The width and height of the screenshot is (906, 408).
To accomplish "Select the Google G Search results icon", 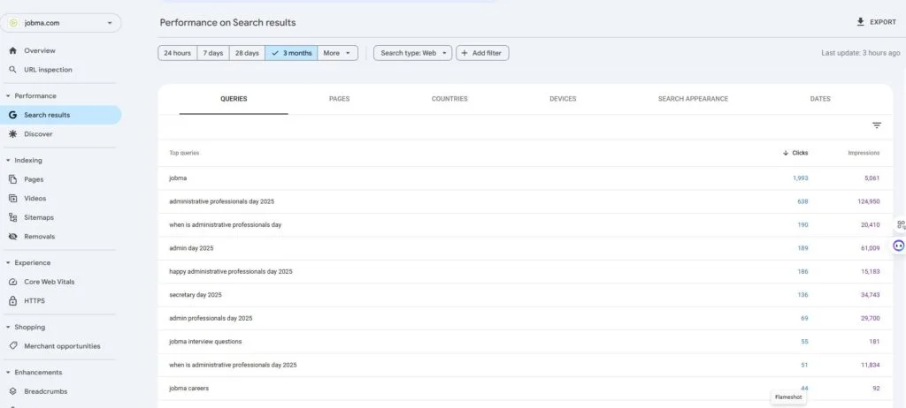I will point(12,115).
